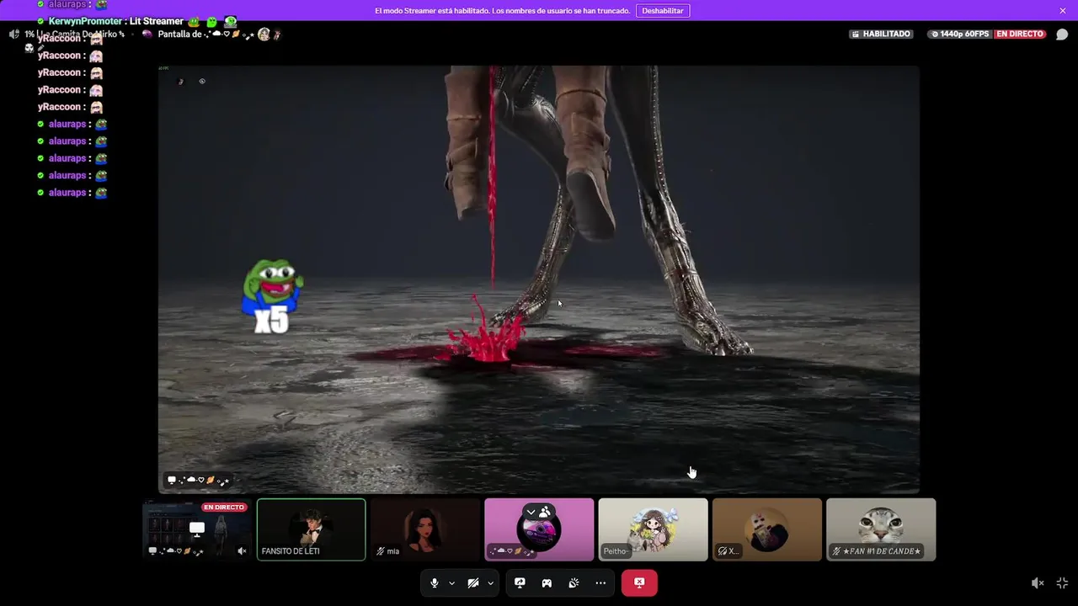This screenshot has width=1078, height=606.
Task: Select the 'X...' participant tile
Action: coord(767,529)
